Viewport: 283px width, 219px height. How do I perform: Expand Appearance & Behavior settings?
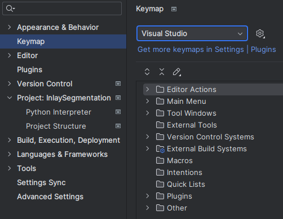pyautogui.click(x=10, y=27)
